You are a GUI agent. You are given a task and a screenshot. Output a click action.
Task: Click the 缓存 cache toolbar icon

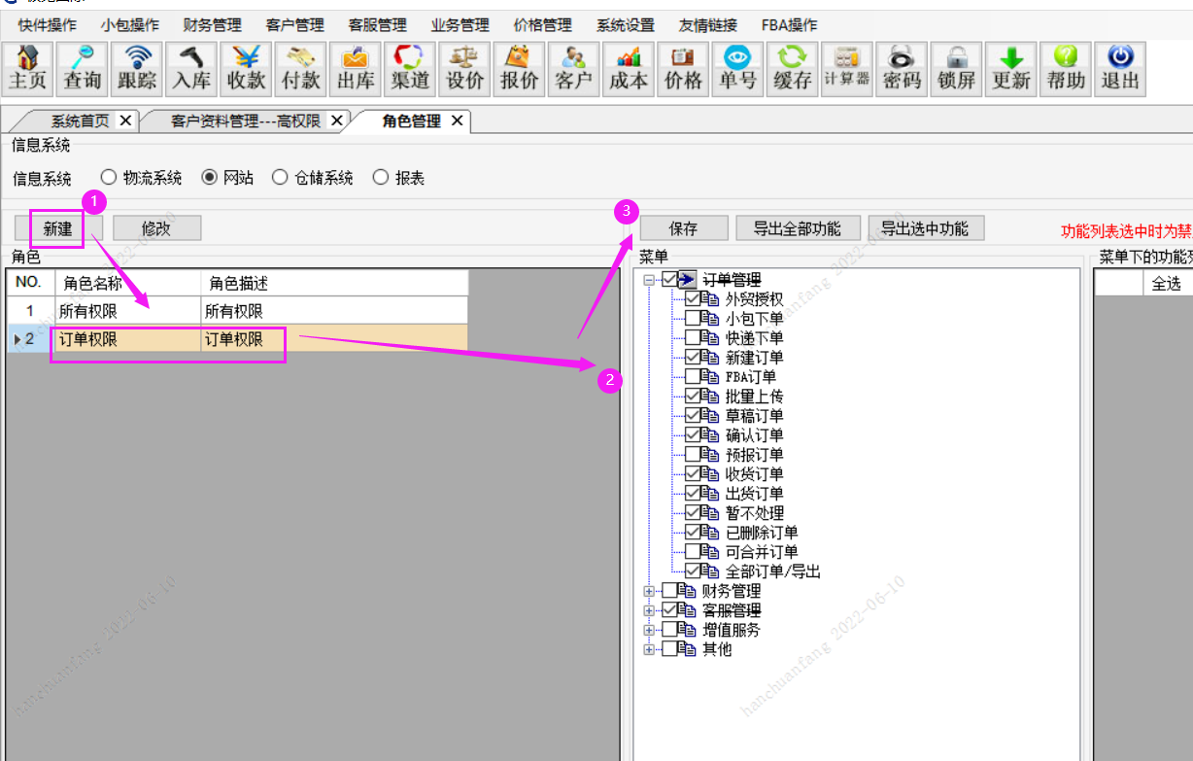[793, 69]
